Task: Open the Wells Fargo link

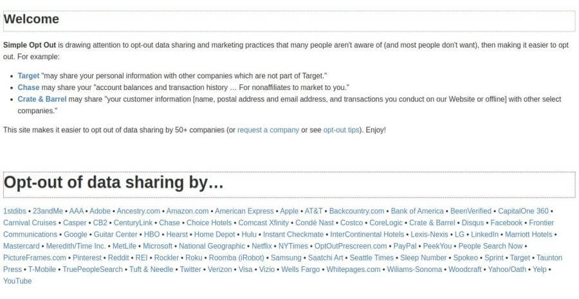Action: click(x=300, y=269)
